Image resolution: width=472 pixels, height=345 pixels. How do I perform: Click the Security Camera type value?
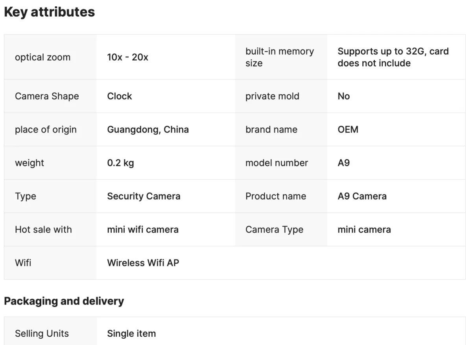144,196
